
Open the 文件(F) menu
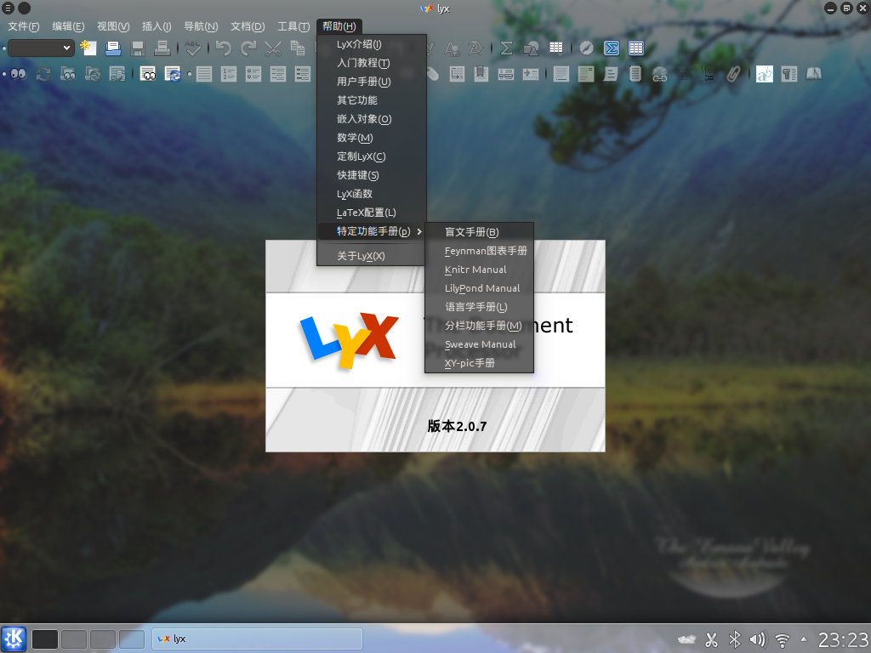[23, 26]
